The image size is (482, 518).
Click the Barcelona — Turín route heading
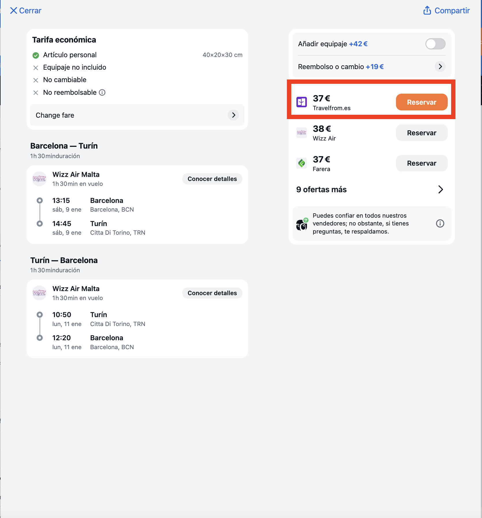coord(64,146)
